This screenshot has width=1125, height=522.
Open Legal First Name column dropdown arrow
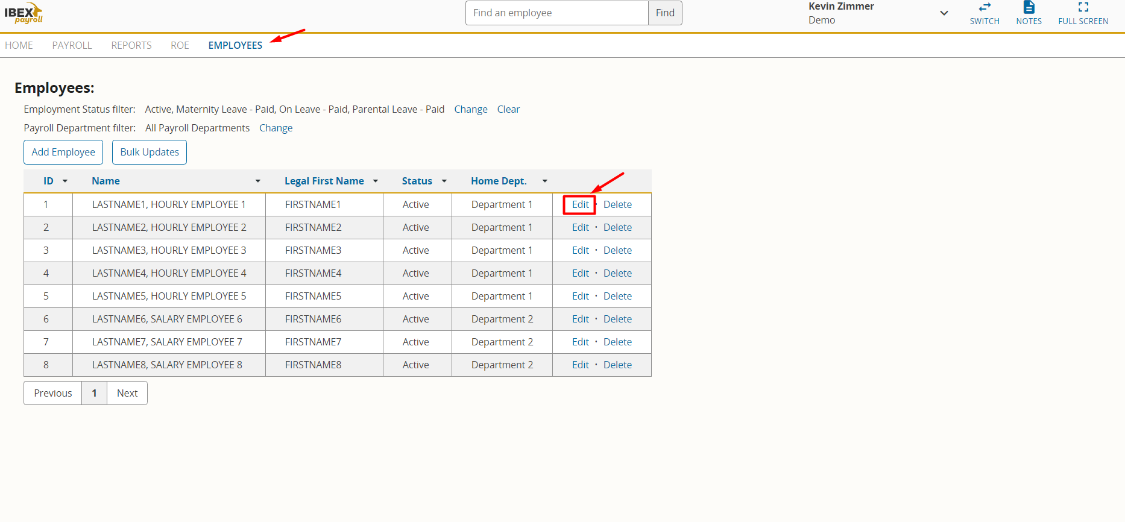376,181
